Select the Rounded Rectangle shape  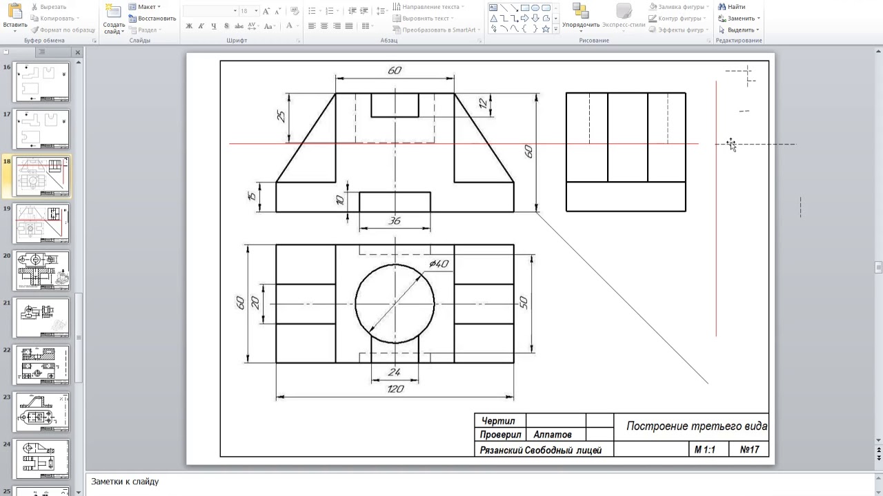[x=546, y=8]
